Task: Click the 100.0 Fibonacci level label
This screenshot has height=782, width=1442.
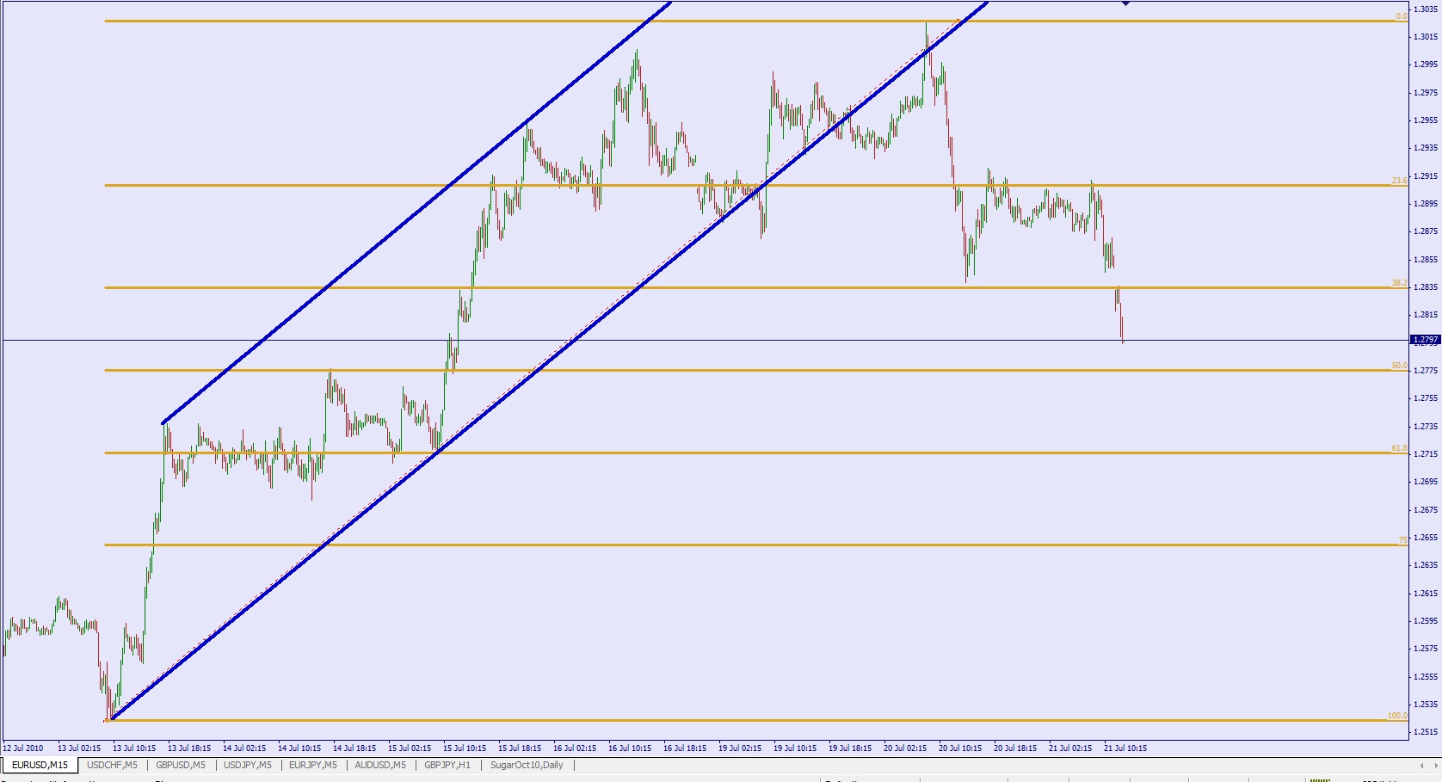Action: 1397,716
